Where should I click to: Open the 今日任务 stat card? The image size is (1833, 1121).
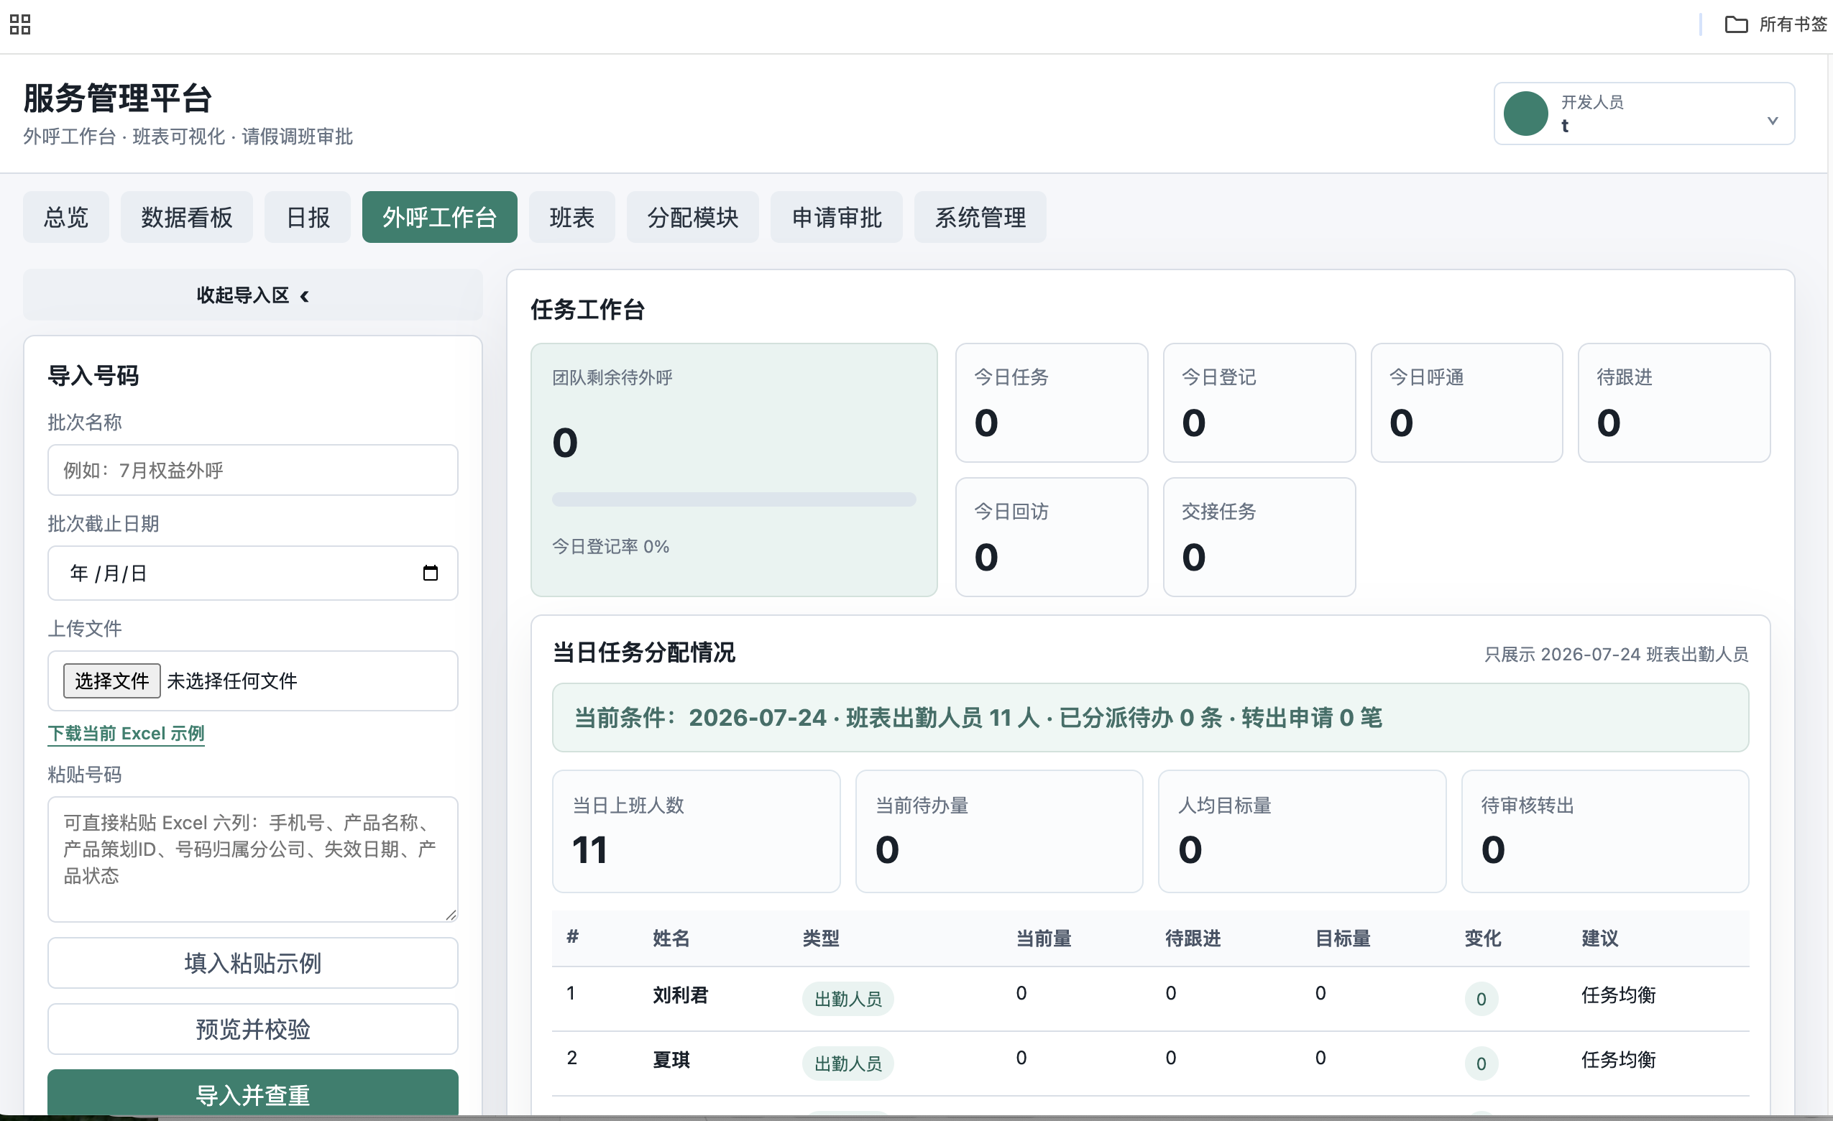point(1052,403)
